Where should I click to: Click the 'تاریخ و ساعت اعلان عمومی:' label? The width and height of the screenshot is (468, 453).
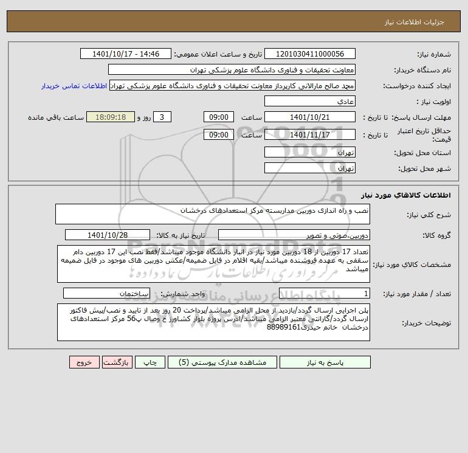click(x=218, y=54)
